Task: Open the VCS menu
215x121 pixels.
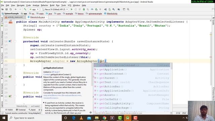Action: pos(70,5)
